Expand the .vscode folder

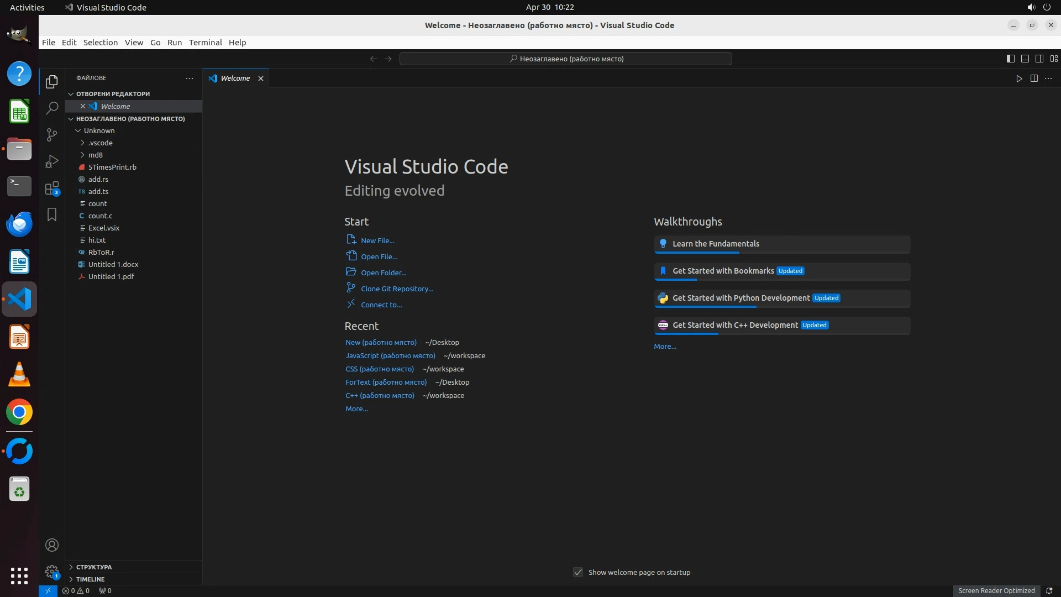click(100, 143)
